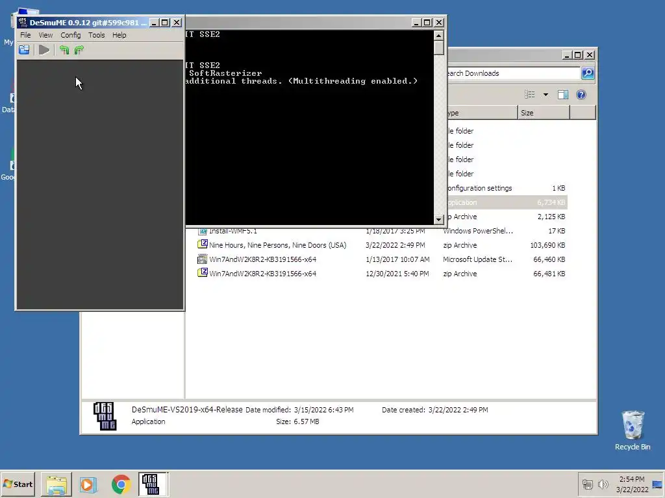
Task: Open Google Chrome from the taskbar
Action: coord(121,484)
